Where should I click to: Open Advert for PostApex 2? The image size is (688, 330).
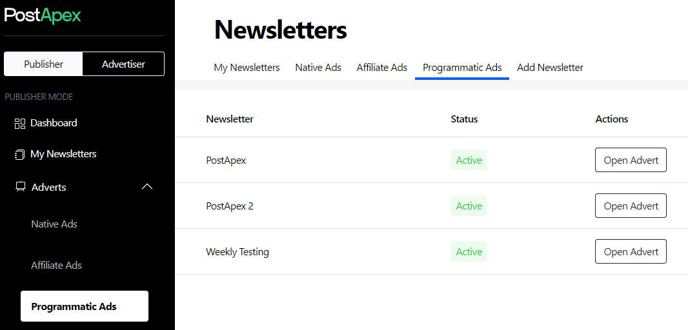pyautogui.click(x=631, y=206)
